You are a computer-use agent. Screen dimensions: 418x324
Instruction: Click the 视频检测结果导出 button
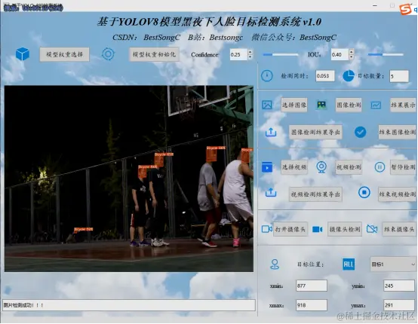[315, 194]
